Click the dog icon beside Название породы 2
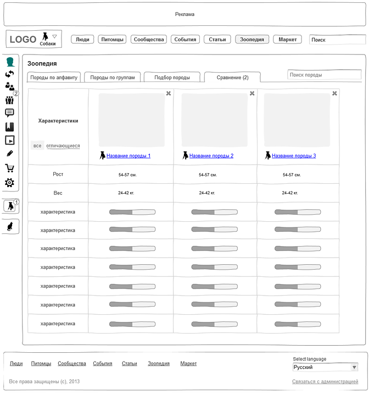This screenshot has width=369, height=393. (x=185, y=155)
